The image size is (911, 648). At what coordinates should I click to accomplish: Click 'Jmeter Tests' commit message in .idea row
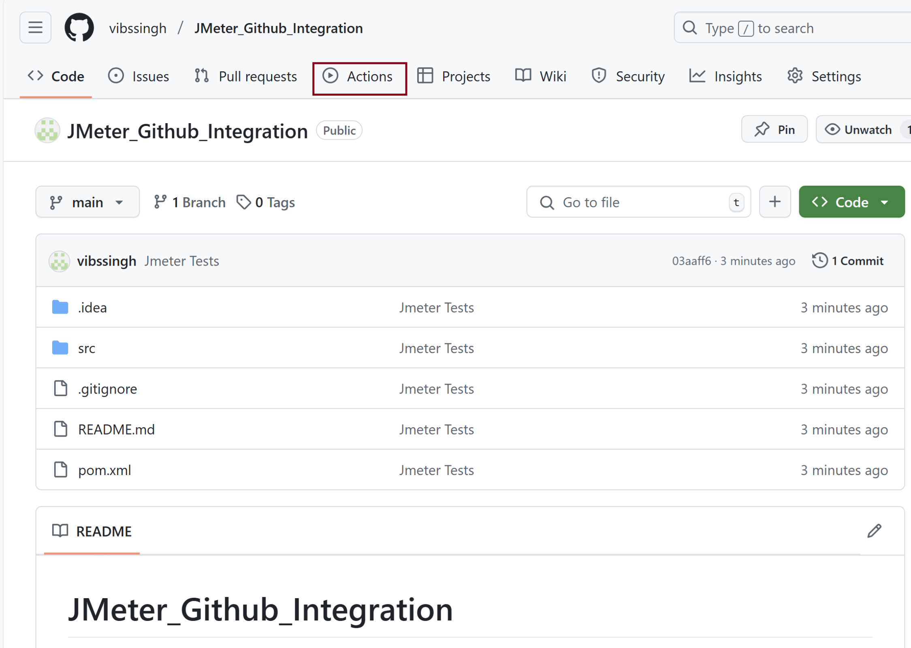[436, 307]
